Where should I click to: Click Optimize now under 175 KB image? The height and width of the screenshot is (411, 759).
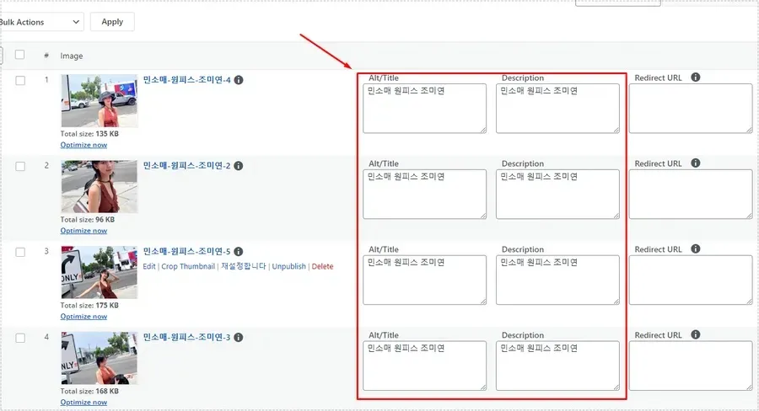(x=83, y=317)
